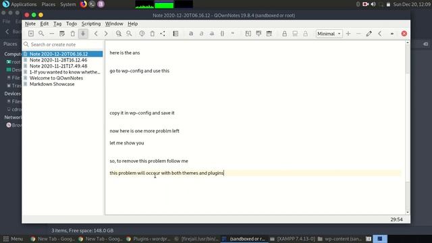Apply strikethrough formatting icon
The height and width of the screenshot is (243, 432).
tap(211, 34)
